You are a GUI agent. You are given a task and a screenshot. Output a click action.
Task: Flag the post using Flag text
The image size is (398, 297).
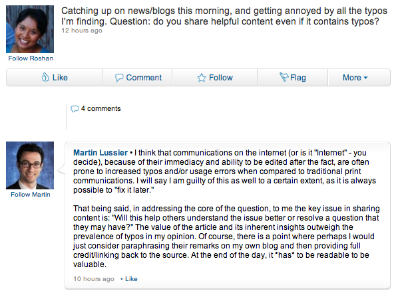[298, 78]
